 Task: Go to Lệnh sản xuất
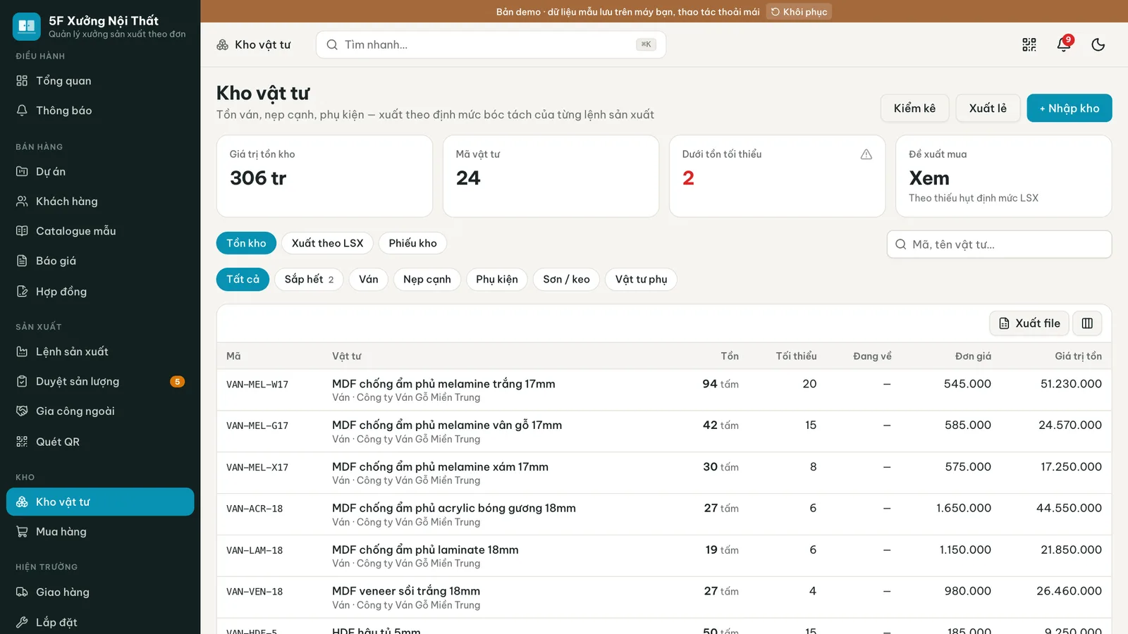100,352
